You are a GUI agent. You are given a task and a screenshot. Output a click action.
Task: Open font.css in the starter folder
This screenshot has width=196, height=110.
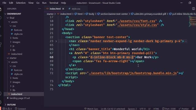pyautogui.click(x=18, y=70)
